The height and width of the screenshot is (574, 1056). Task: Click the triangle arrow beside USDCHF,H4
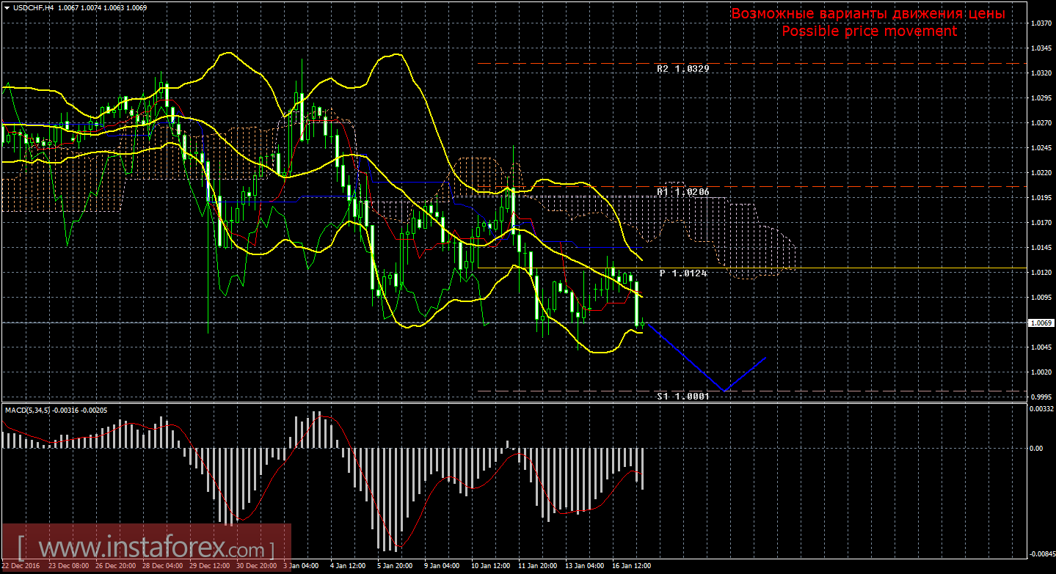click(x=6, y=7)
